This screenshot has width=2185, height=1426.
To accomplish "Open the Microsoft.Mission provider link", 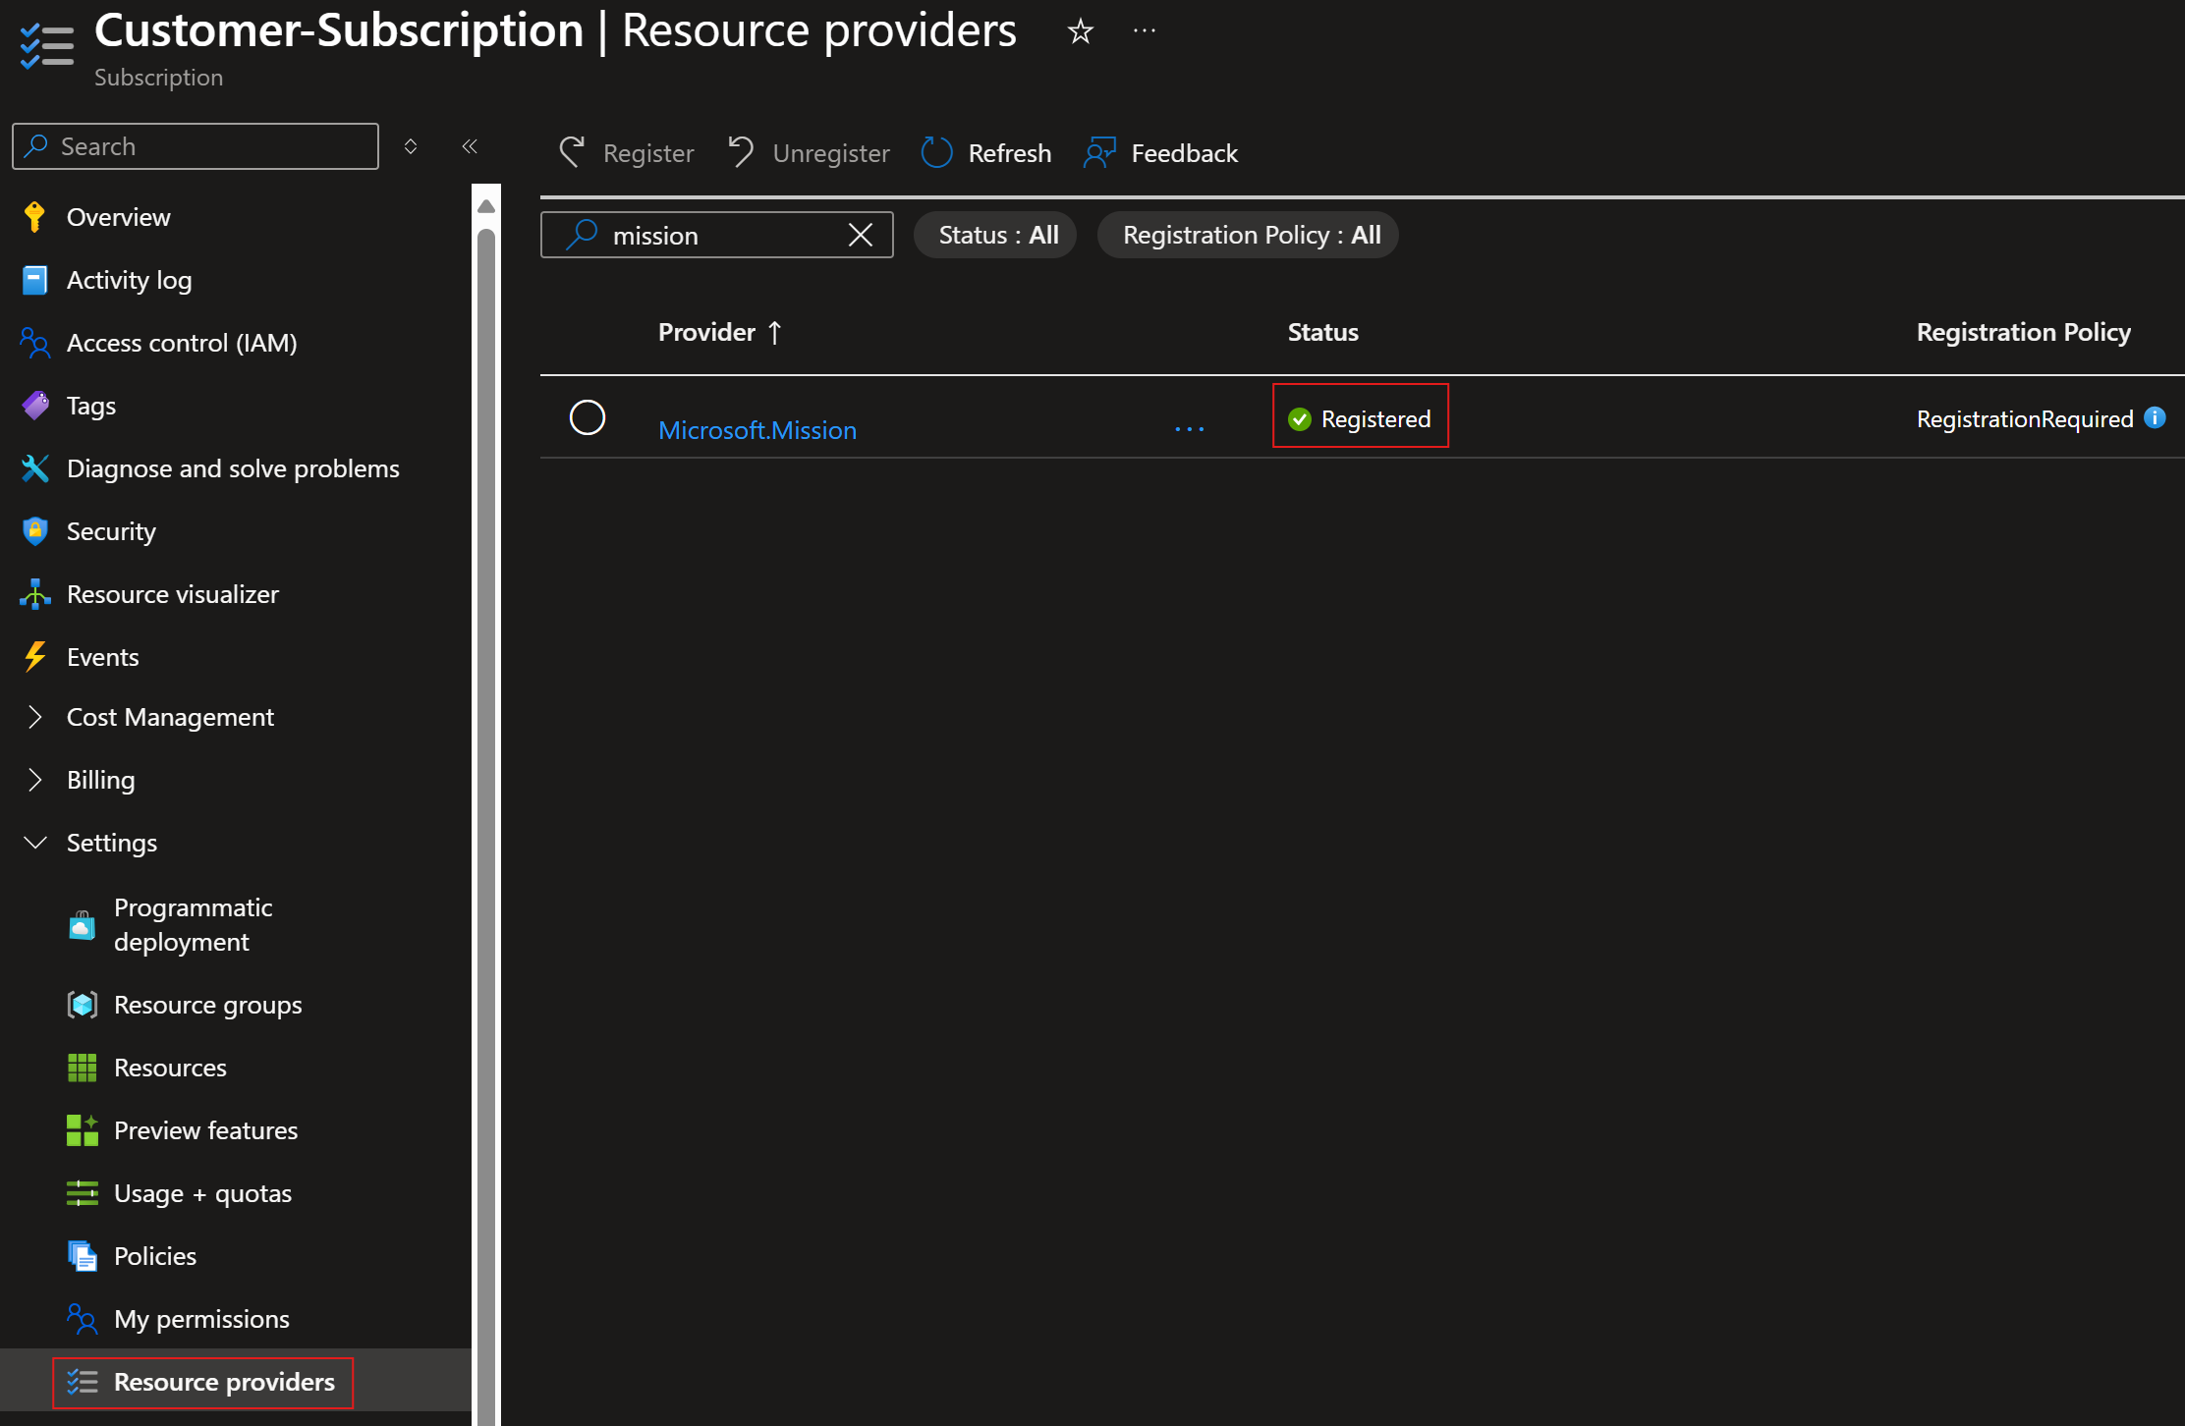I will tap(757, 430).
